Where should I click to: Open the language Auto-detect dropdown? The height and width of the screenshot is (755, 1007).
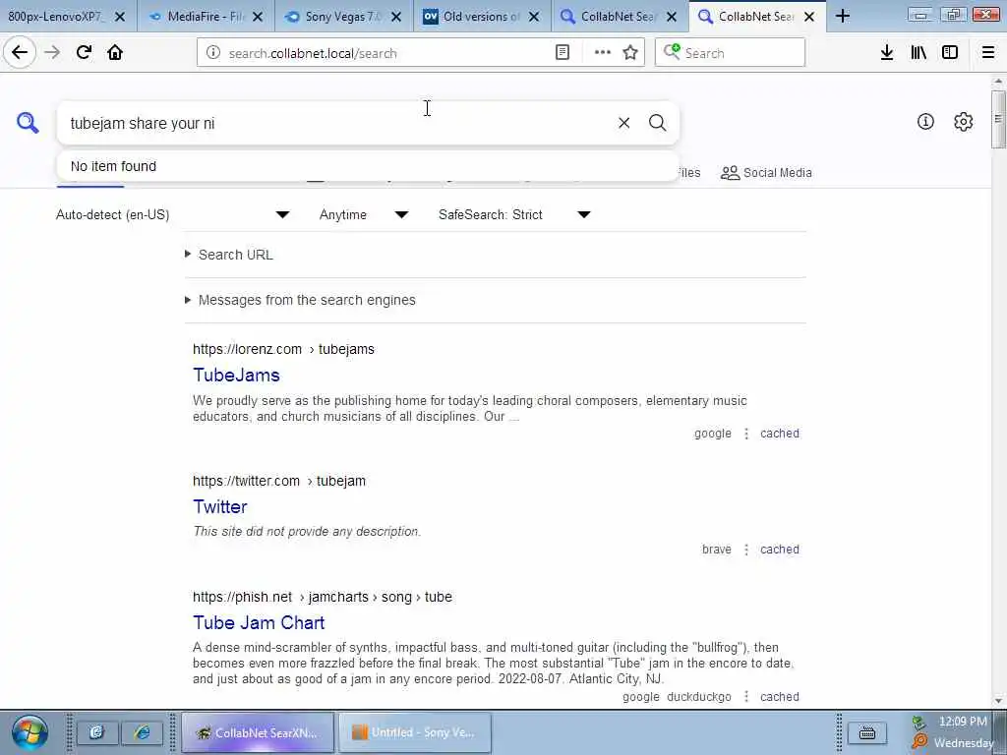point(173,214)
